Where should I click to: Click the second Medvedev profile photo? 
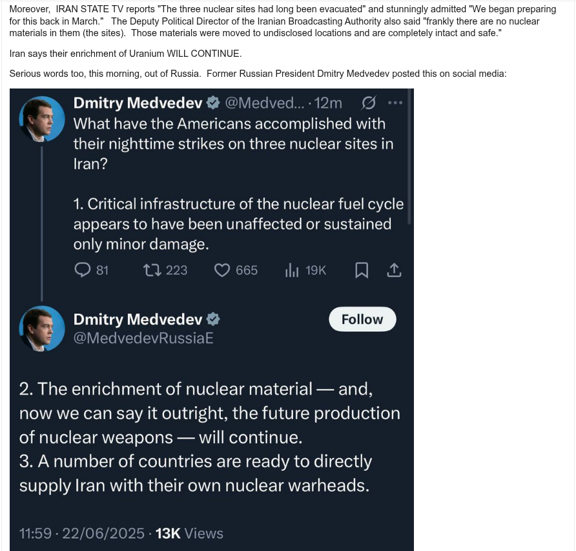[x=43, y=328]
